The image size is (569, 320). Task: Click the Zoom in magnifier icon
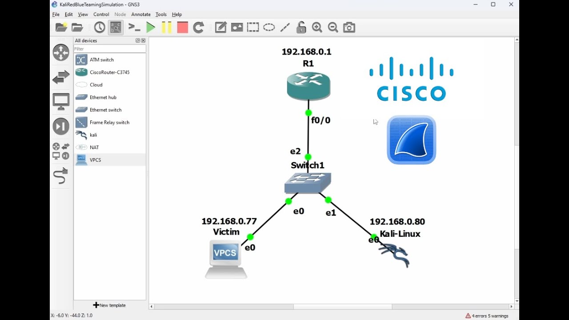[x=317, y=28]
